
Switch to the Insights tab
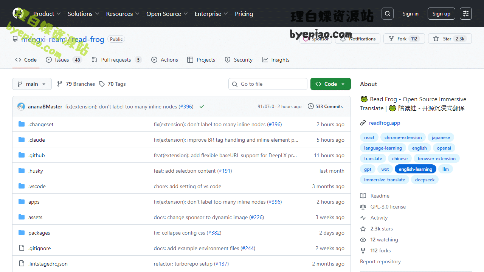[276, 60]
